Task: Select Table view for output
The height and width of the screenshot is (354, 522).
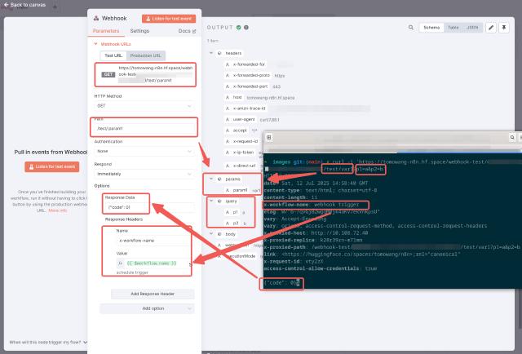Action: pos(453,27)
